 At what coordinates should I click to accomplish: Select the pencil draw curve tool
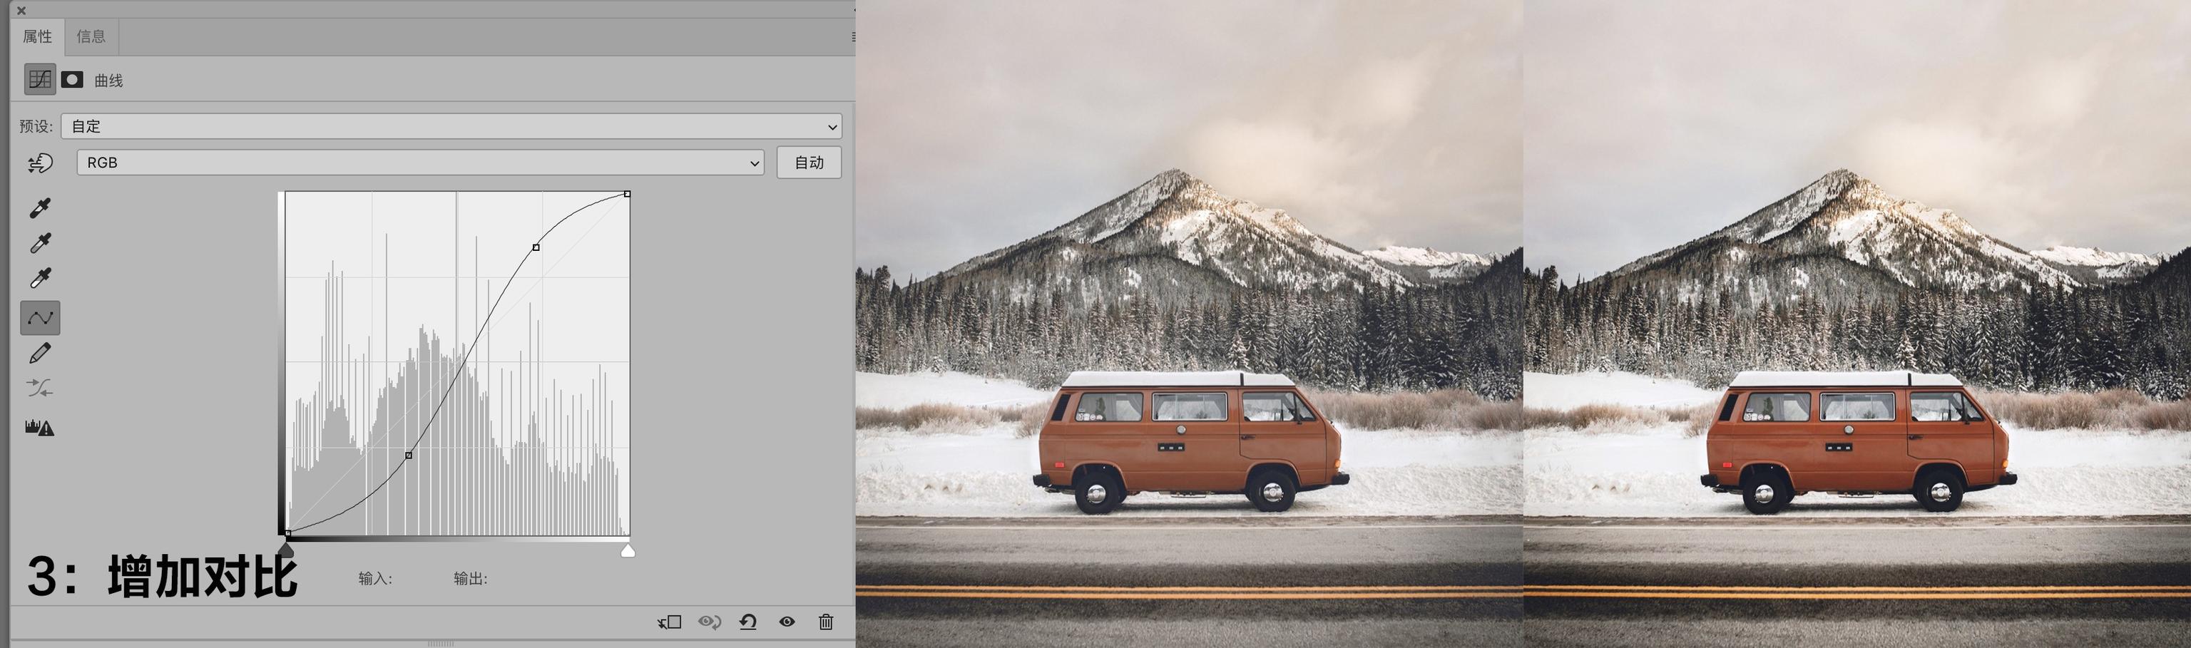pyautogui.click(x=40, y=353)
